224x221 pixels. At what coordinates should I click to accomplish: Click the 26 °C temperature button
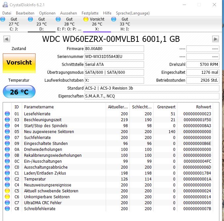[x=19, y=92]
